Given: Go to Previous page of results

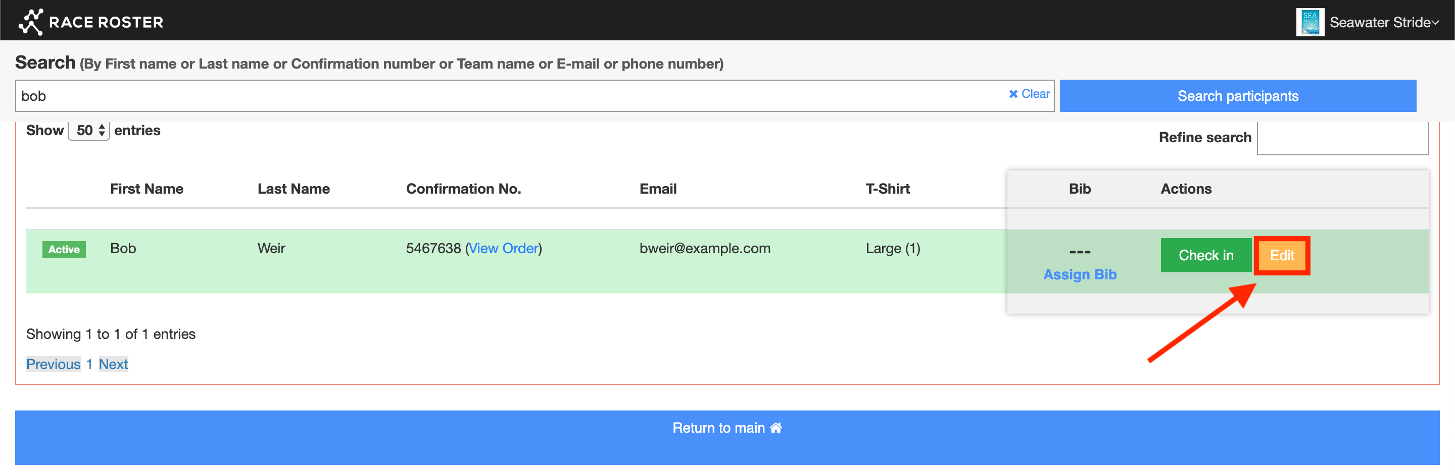Looking at the screenshot, I should click(53, 364).
